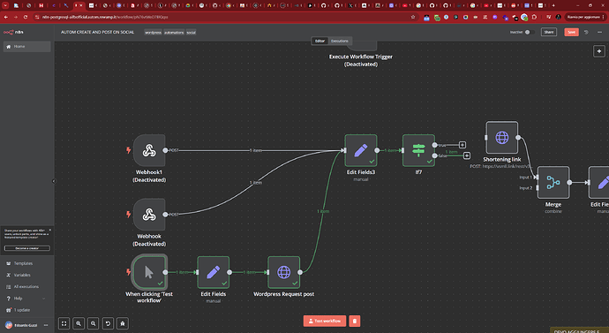Select the Webhook1 node icon
The width and height of the screenshot is (609, 333).
tap(149, 150)
